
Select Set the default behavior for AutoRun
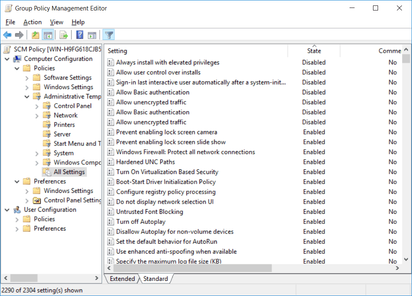[166, 241]
